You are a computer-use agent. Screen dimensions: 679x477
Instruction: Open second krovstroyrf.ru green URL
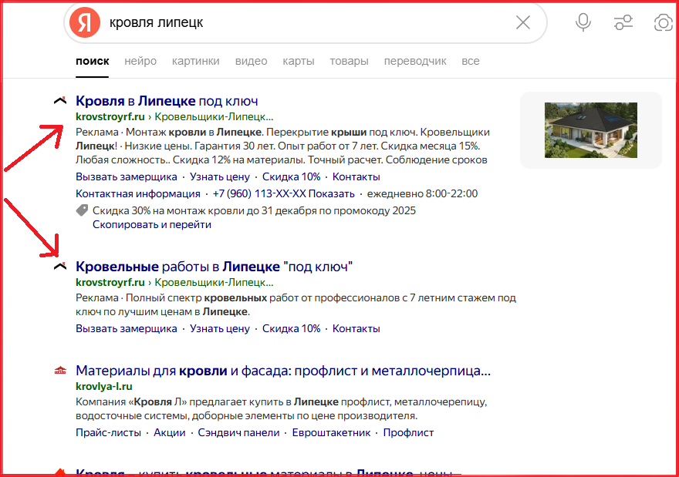pyautogui.click(x=110, y=282)
